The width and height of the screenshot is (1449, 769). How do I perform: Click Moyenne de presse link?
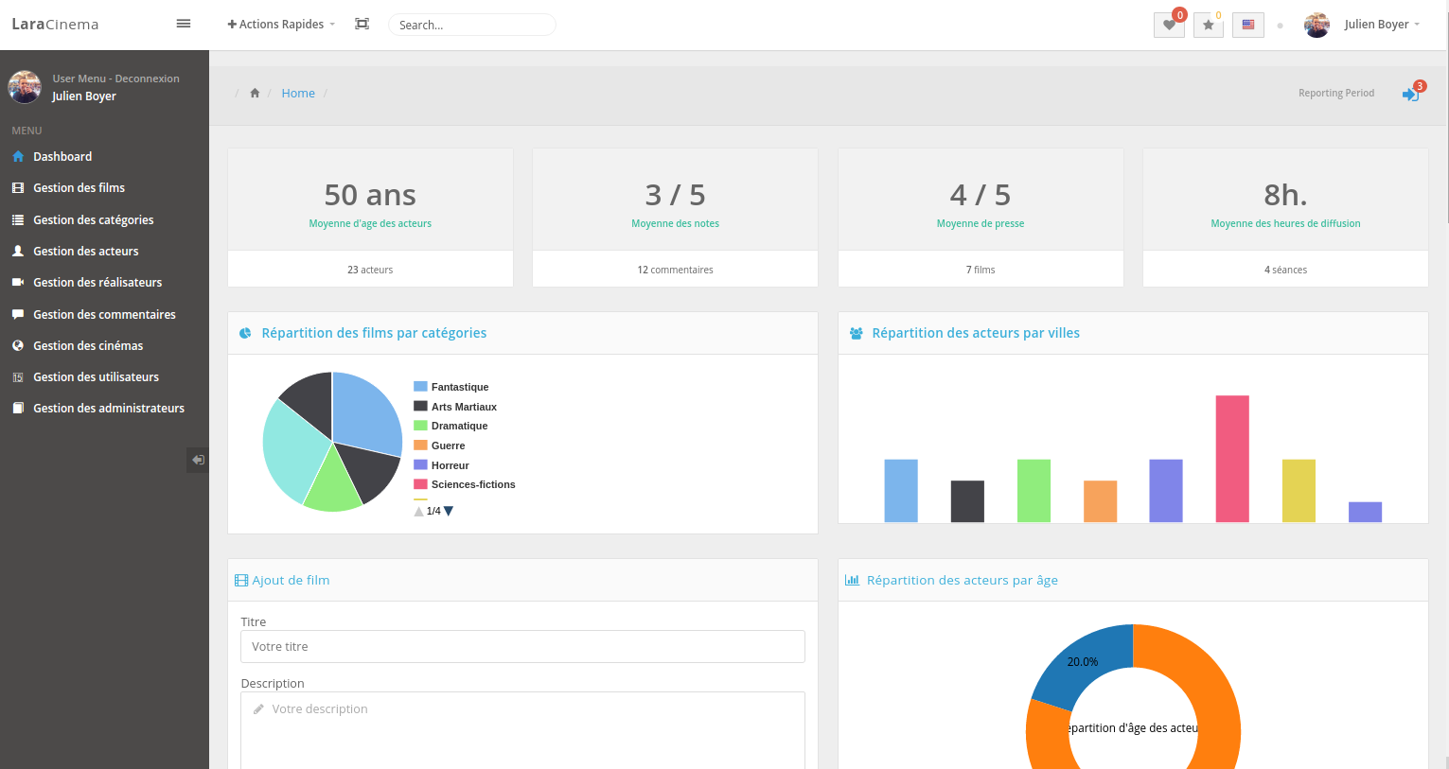pos(981,223)
